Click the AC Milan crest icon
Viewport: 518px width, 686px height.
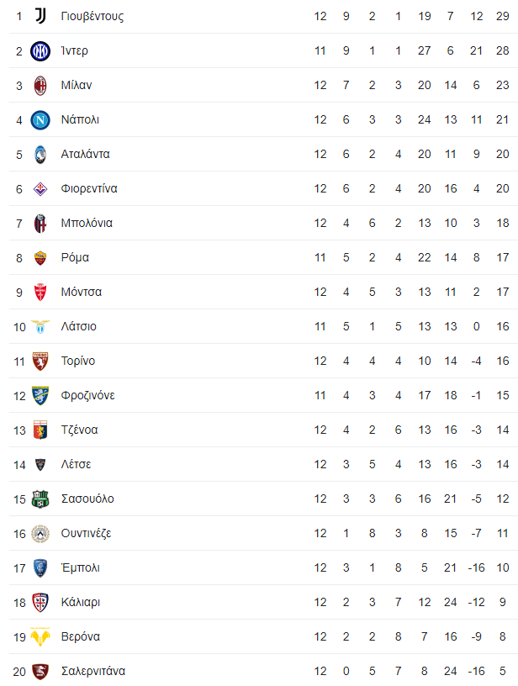(x=40, y=85)
